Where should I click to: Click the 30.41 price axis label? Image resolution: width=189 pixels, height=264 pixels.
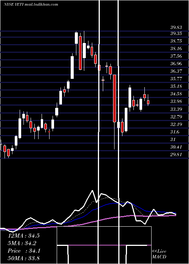pyautogui.click(x=176, y=147)
